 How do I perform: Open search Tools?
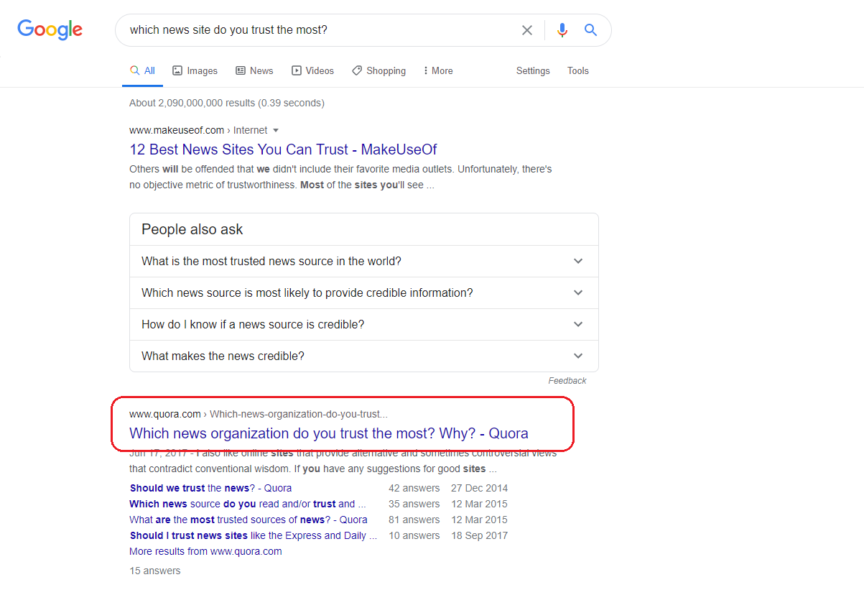point(578,70)
